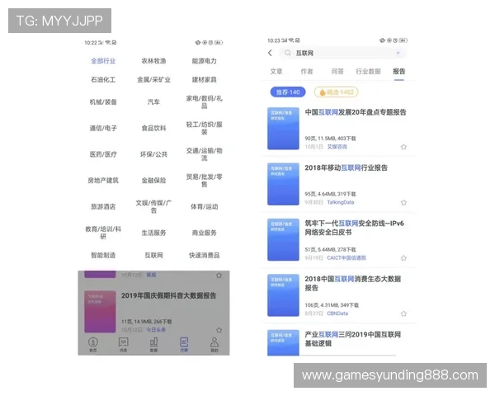Open the 我的 profile icon in bottom bar
495x396 pixels.
(x=214, y=345)
